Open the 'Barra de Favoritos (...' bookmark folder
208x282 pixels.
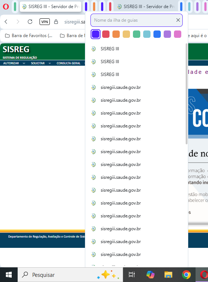click(29, 36)
